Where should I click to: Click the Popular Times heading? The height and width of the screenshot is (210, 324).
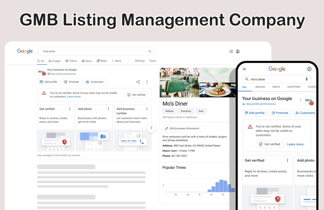pos(174,167)
